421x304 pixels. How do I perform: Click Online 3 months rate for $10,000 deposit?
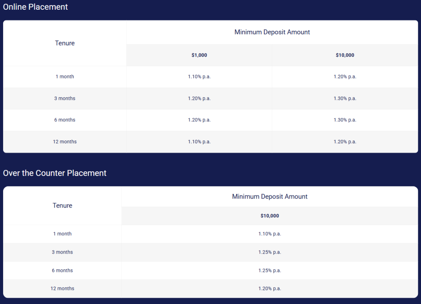[345, 98]
